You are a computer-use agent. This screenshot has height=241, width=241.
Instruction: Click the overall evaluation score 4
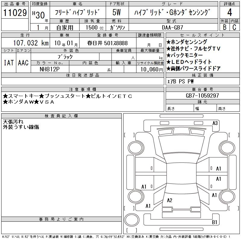coord(230,13)
